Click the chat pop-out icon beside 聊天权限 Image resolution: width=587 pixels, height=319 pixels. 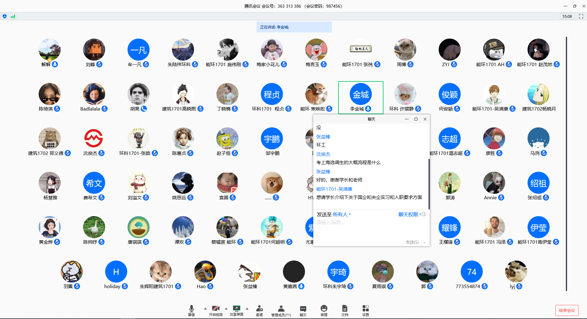click(424, 214)
